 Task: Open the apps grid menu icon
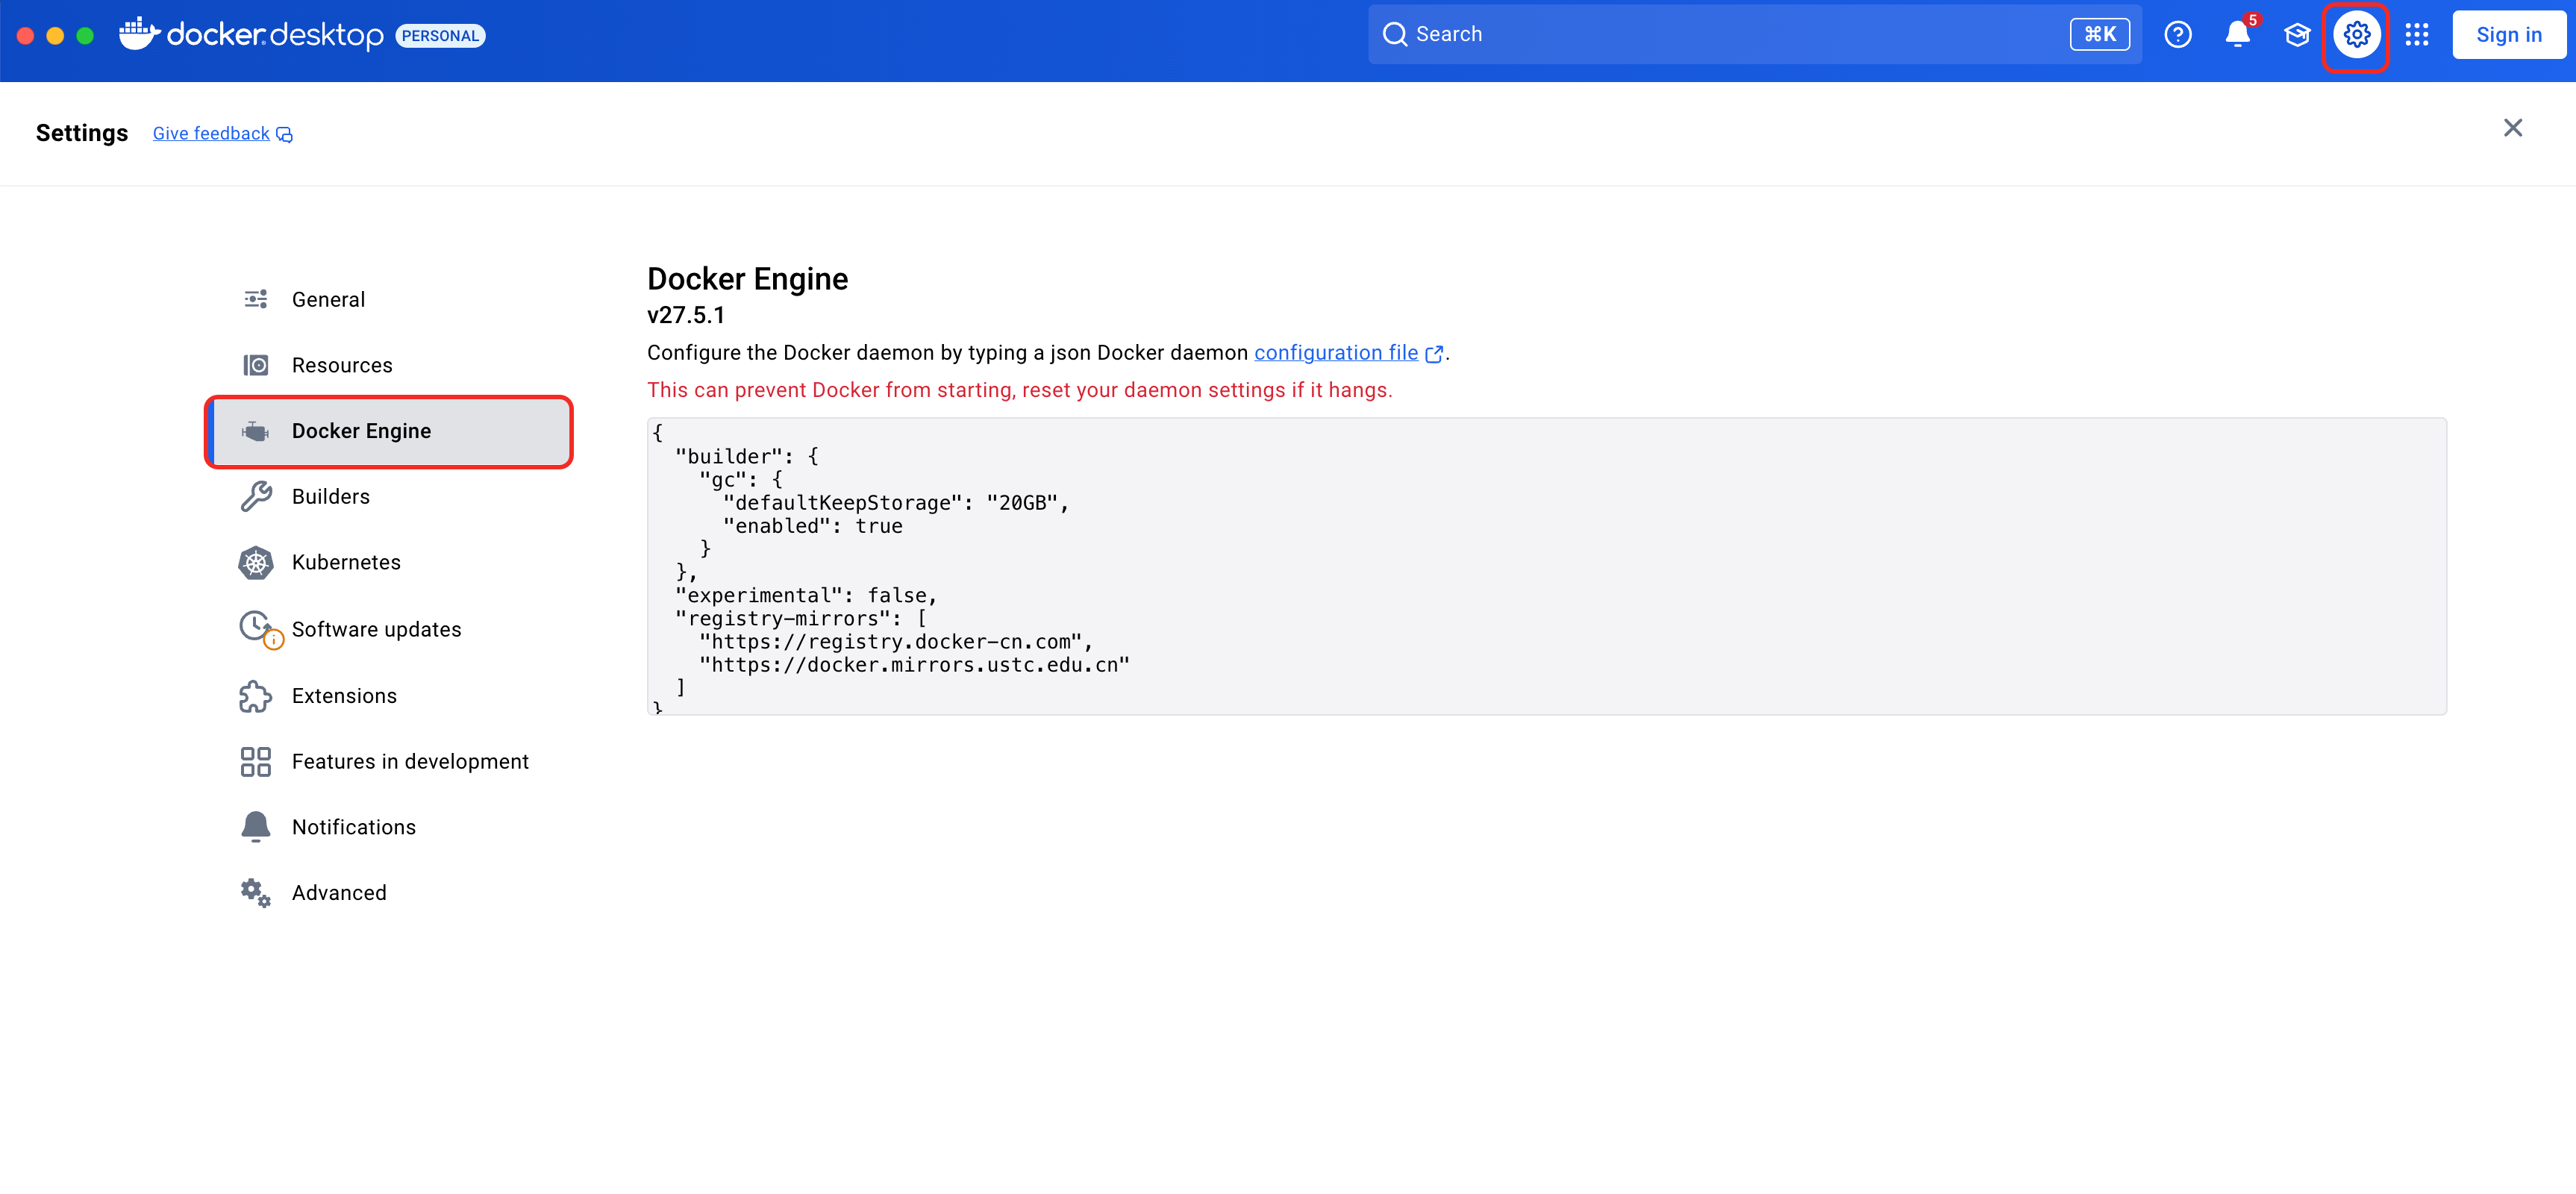coord(2416,35)
